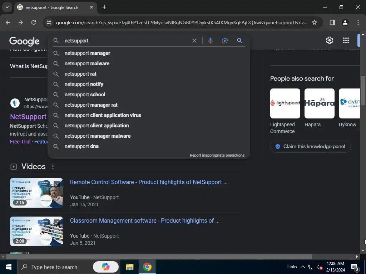The image size is (366, 274).
Task: Open the Lightspeed Commerce related search card
Action: click(285, 111)
